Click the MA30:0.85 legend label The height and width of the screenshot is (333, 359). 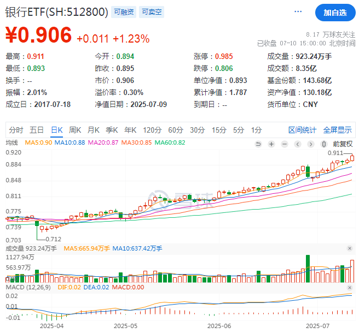[136, 142]
